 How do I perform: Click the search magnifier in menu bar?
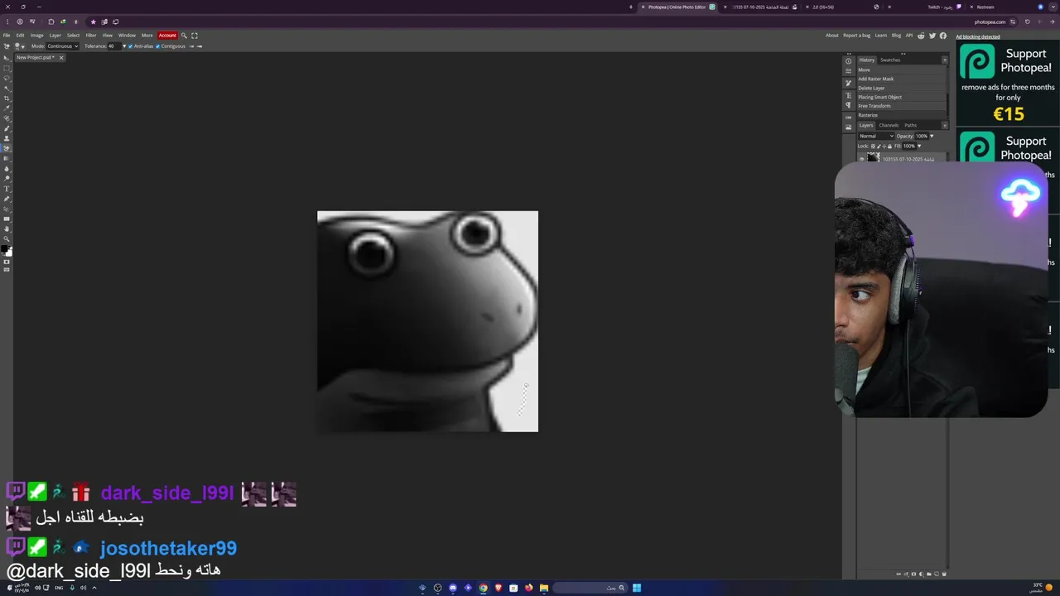184,35
